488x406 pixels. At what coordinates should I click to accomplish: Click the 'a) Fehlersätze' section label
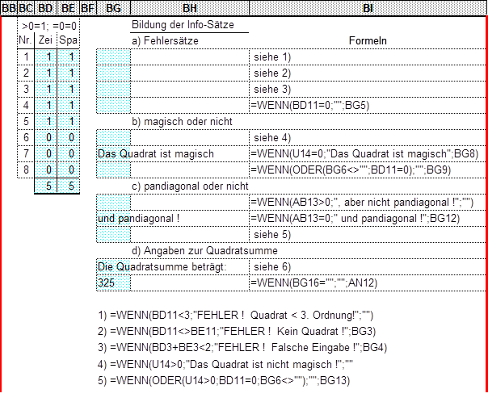coord(166,40)
